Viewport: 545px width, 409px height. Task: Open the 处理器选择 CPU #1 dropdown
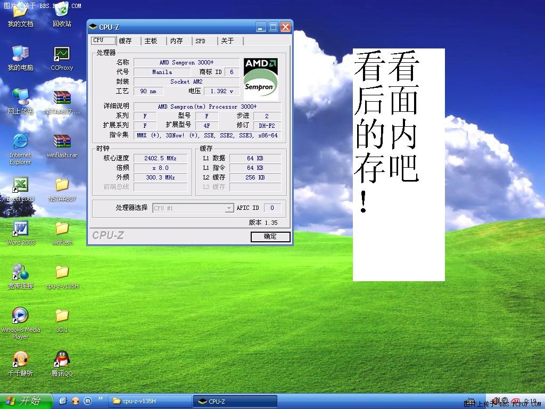[193, 208]
